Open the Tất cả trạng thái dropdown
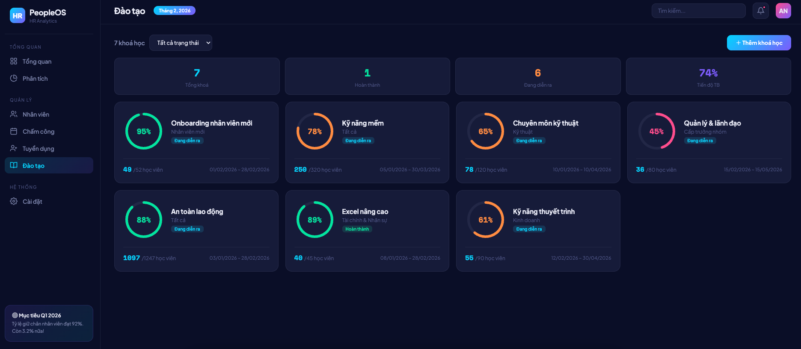This screenshot has height=349, width=801. tap(181, 43)
